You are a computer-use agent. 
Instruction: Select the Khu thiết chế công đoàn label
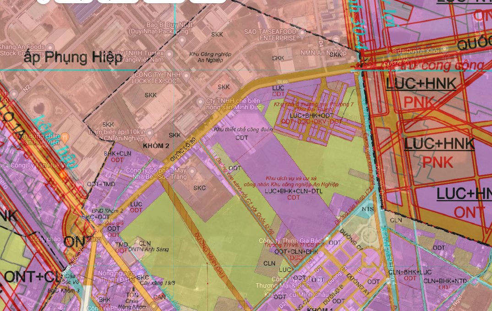coord(243,129)
